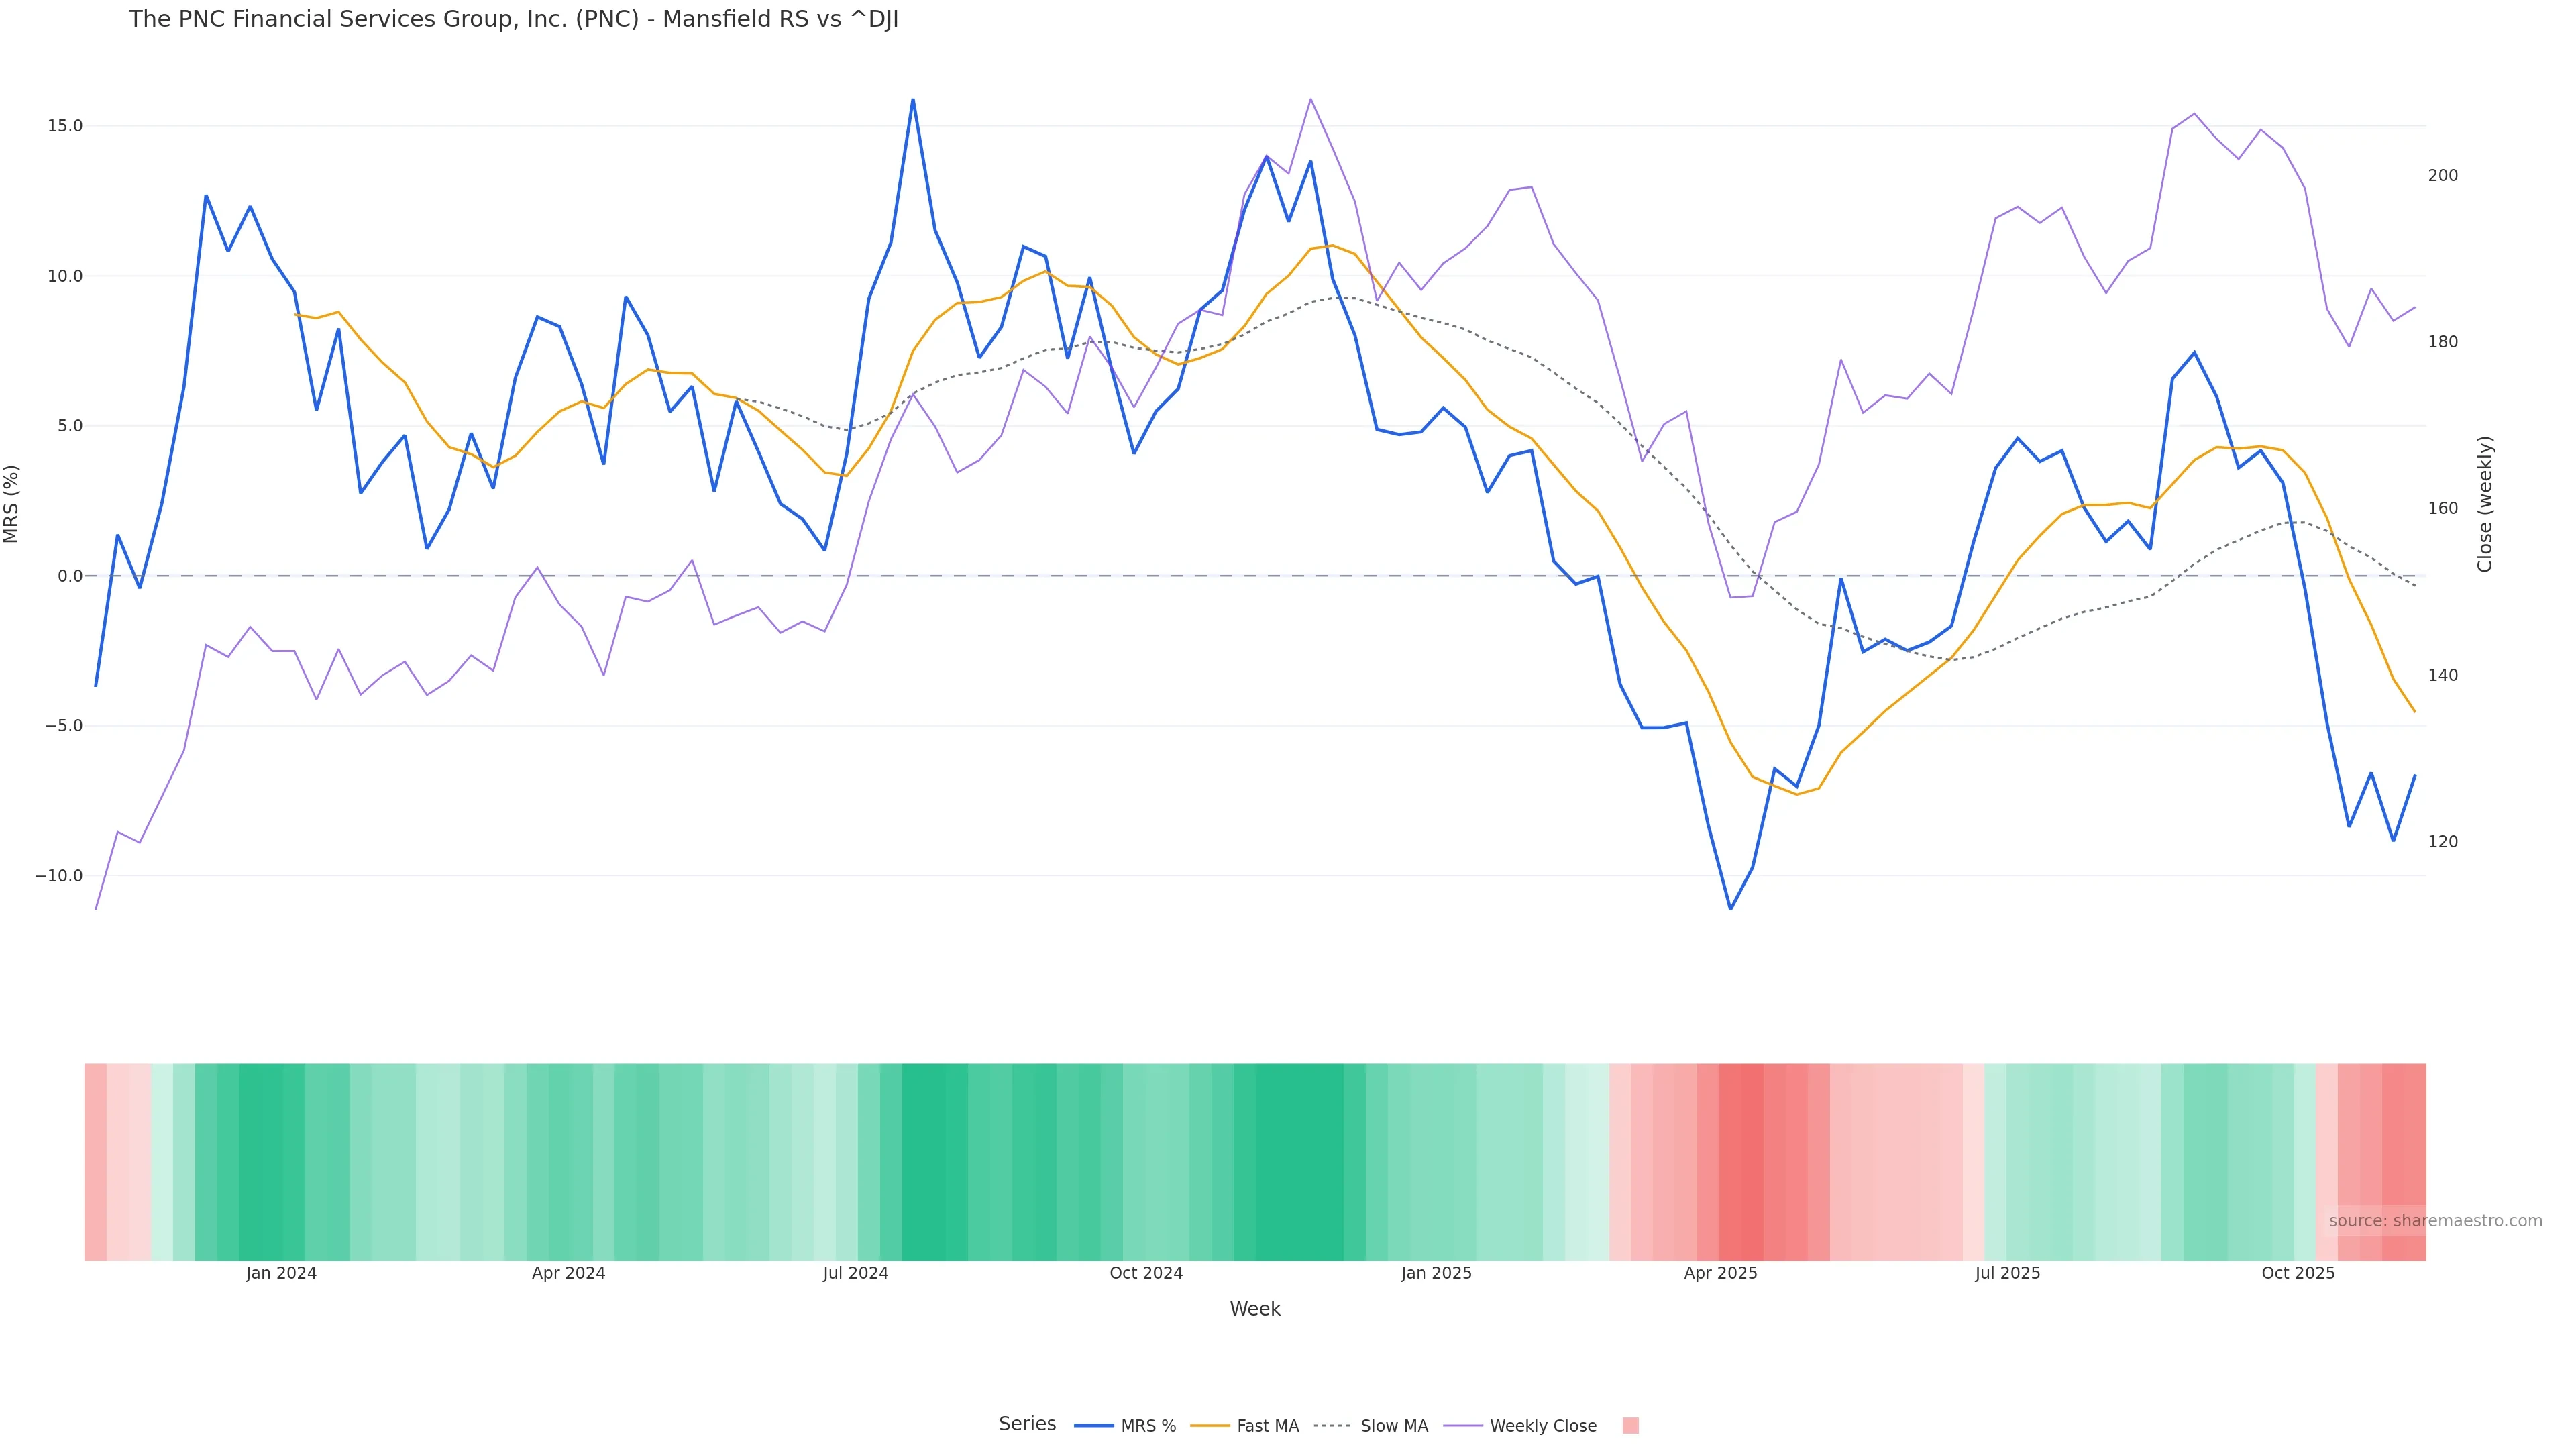Click the −10.0 left y-axis tick
Screen dimensions: 2576x1449
pyautogui.click(x=59, y=876)
